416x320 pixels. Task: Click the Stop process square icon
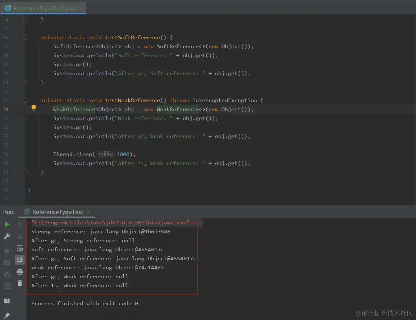(x=7, y=251)
